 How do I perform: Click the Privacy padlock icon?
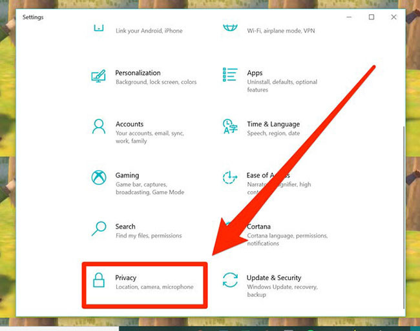tap(99, 280)
